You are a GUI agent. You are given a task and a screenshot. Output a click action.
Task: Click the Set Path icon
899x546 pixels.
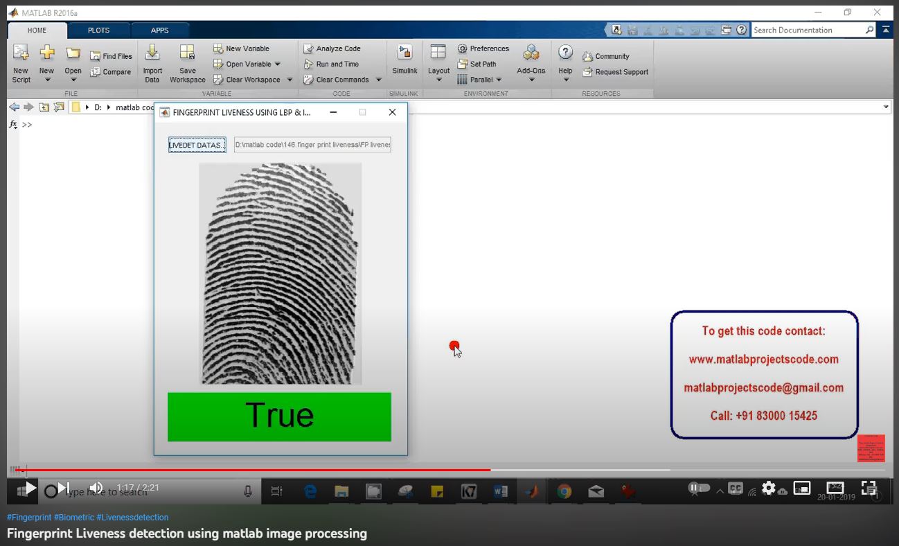(x=463, y=64)
